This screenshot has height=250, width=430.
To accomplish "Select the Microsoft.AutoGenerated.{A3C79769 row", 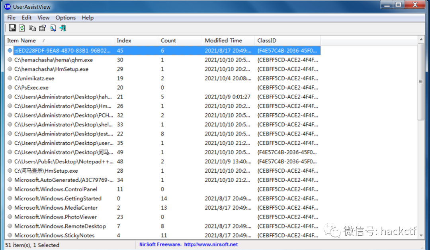I will pos(162,180).
